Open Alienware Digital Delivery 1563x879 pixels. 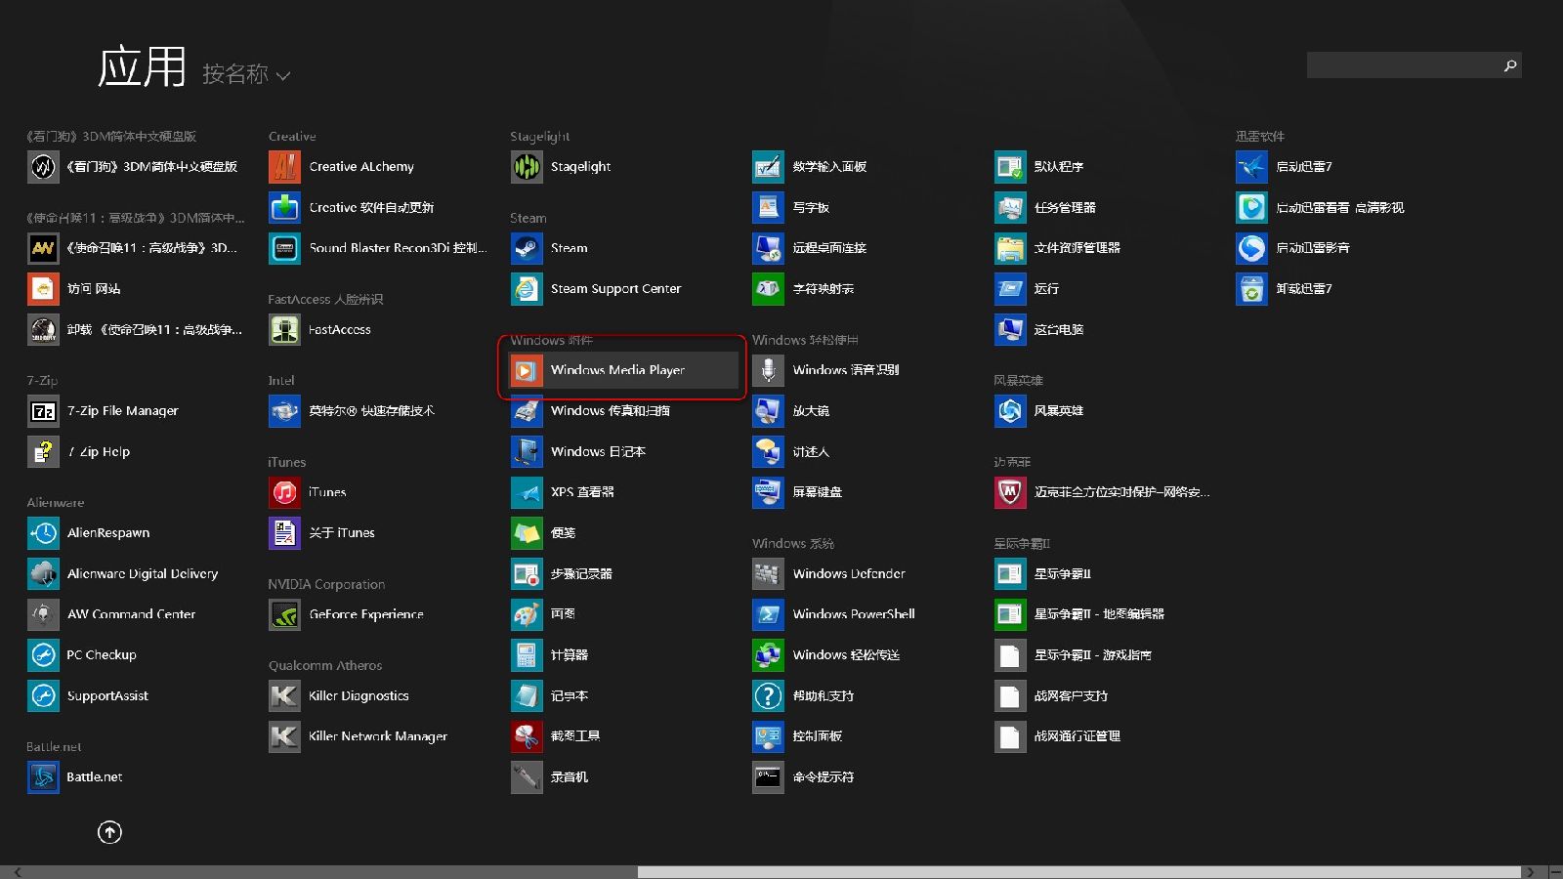click(x=123, y=574)
